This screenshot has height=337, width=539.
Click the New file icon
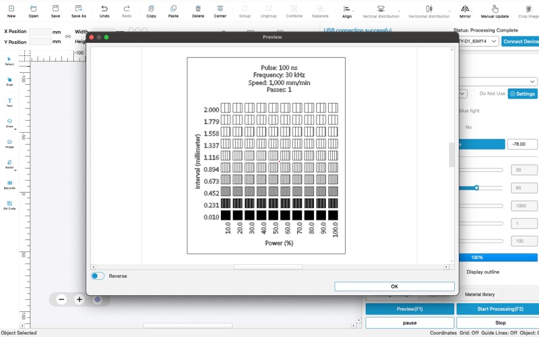click(11, 11)
